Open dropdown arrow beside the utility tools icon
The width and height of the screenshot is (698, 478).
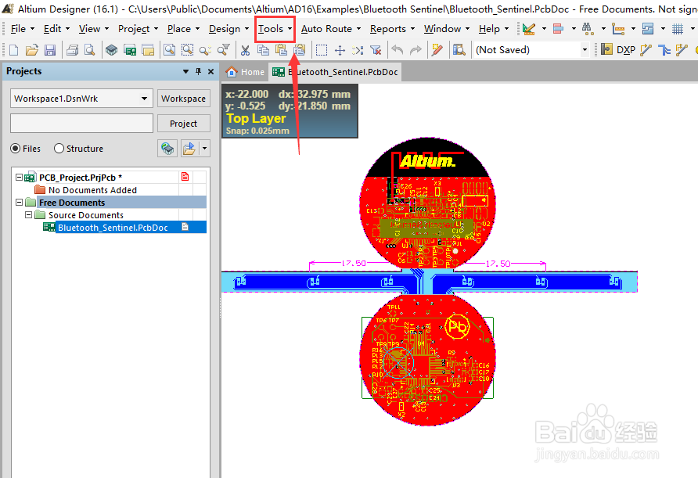(x=544, y=29)
